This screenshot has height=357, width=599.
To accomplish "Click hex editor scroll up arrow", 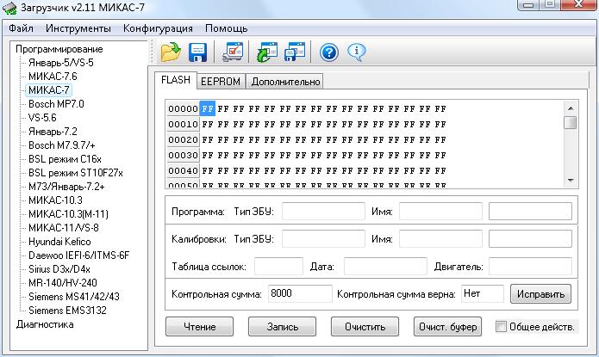I will 571,108.
